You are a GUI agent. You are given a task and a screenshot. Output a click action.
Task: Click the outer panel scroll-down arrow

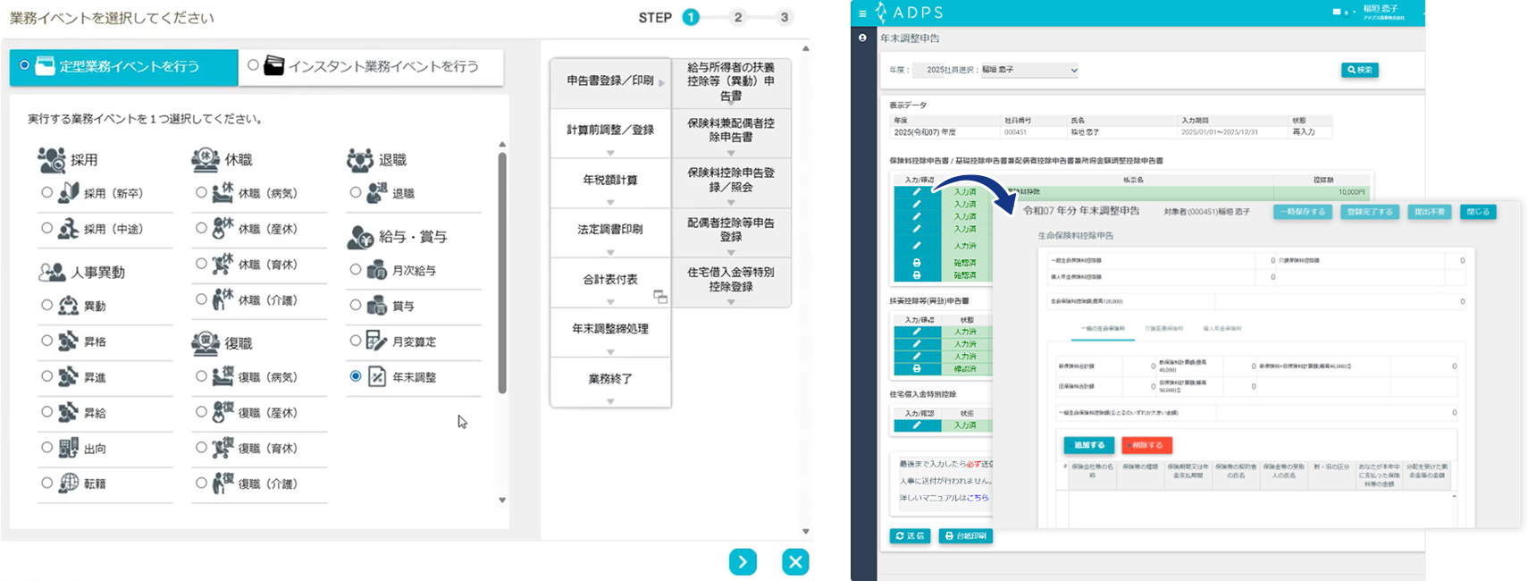click(805, 531)
